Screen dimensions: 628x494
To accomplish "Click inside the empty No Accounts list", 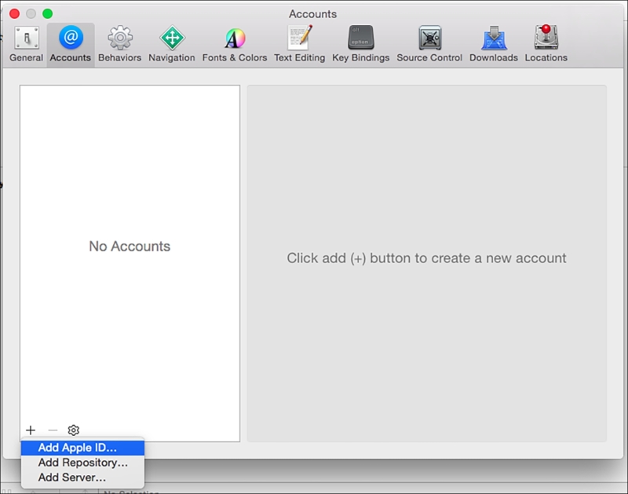I will pyautogui.click(x=129, y=246).
